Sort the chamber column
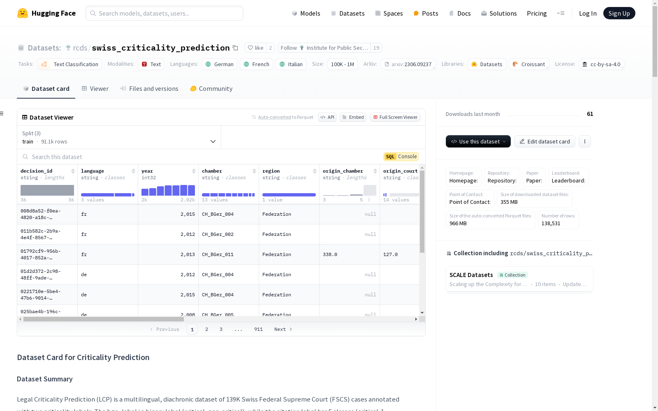This screenshot has width=658, height=411. 254,171
